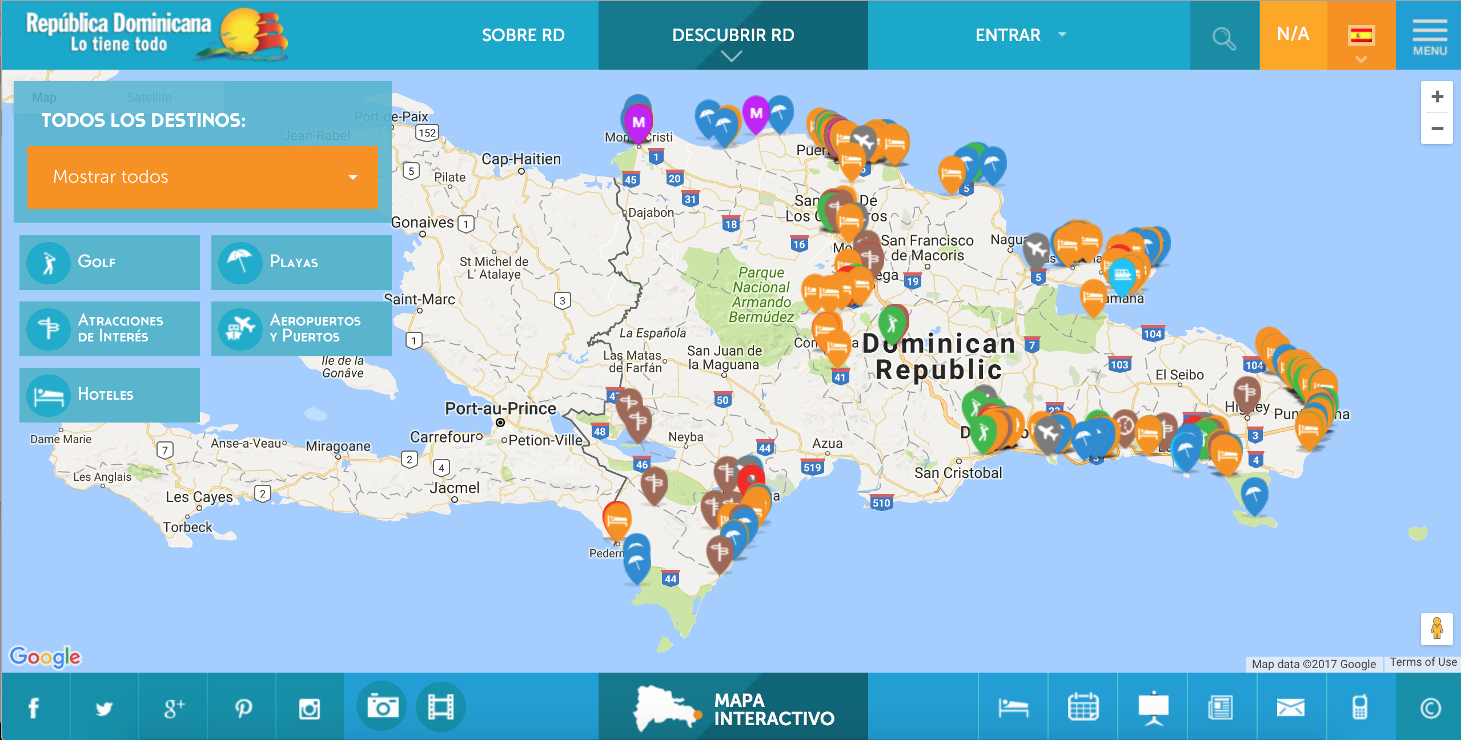Expand the ENTRAR dropdown arrow
1461x740 pixels.
pos(1062,35)
